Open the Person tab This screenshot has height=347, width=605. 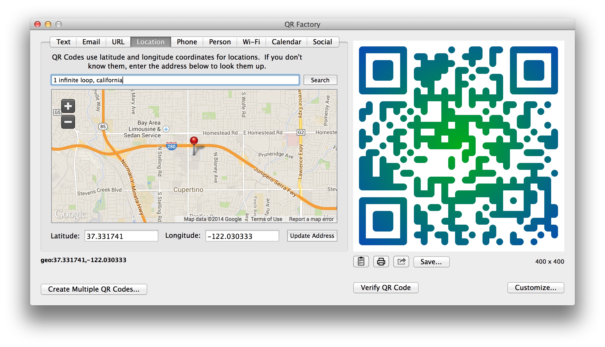(x=220, y=42)
